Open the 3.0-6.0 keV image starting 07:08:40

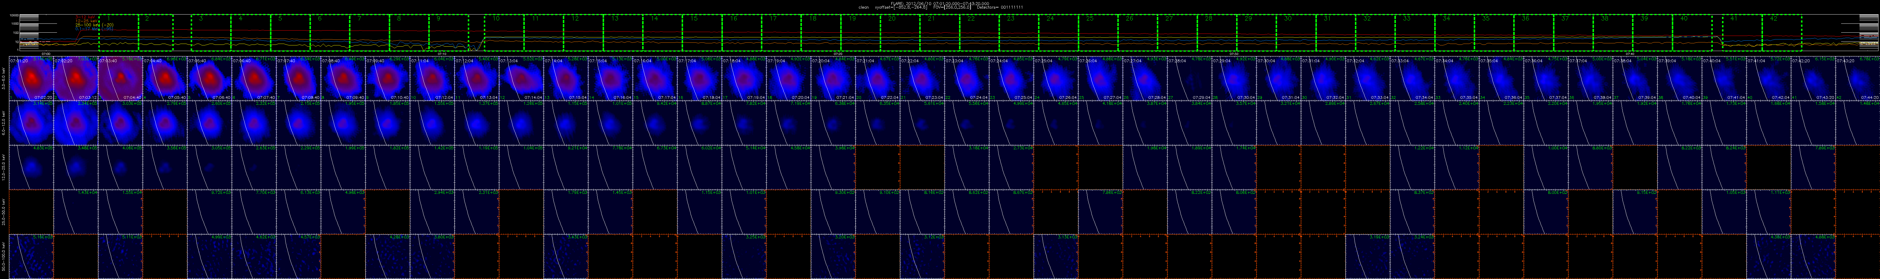click(x=343, y=78)
